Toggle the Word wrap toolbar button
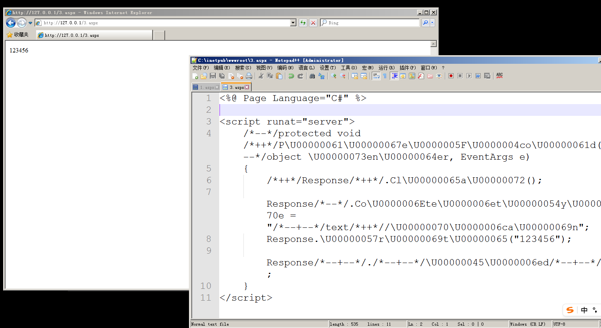 376,76
